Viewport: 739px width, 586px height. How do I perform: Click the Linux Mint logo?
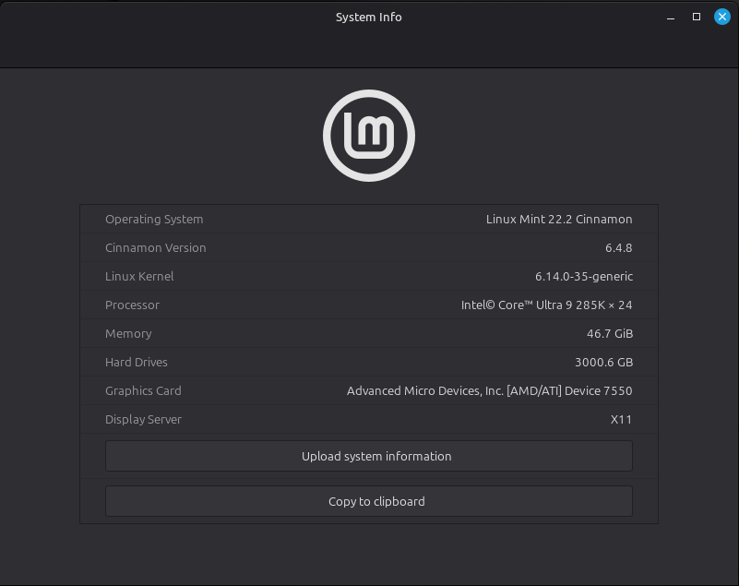pos(369,136)
